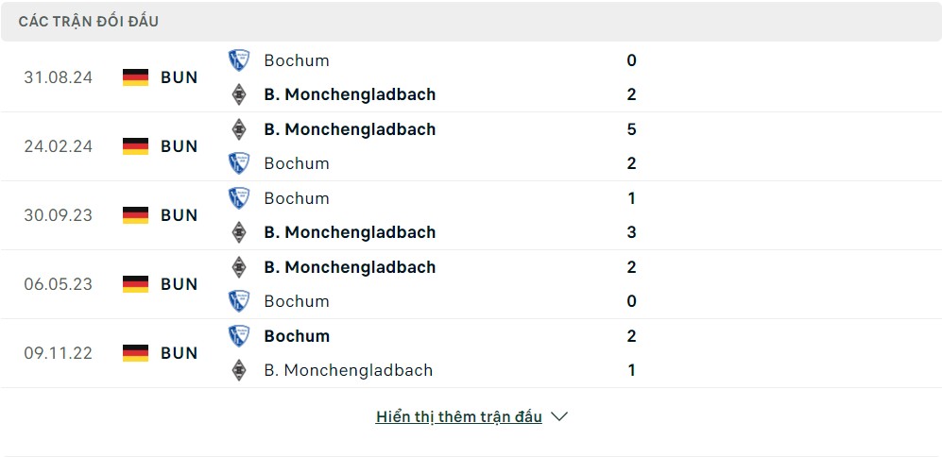Click Monchengladbach crest in 09.11.22 match
Viewport: 942px width, 457px height.
(x=239, y=370)
